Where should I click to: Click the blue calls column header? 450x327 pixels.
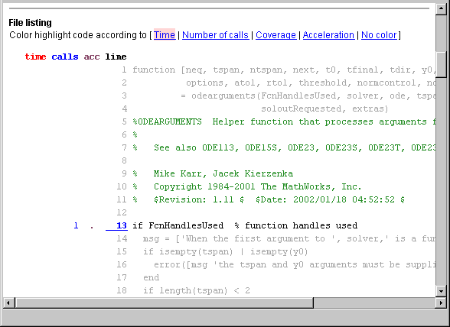click(x=65, y=57)
